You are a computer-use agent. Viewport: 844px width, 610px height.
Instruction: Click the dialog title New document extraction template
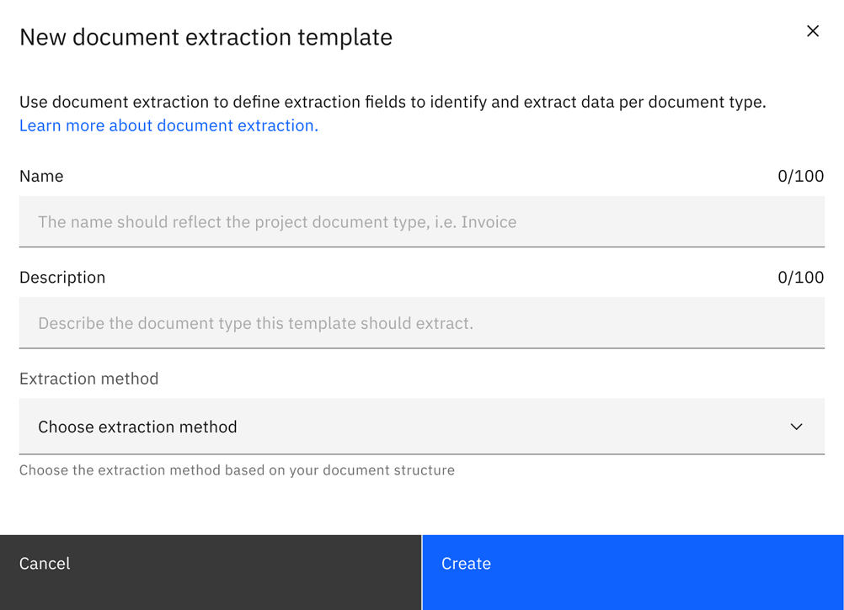pyautogui.click(x=206, y=37)
